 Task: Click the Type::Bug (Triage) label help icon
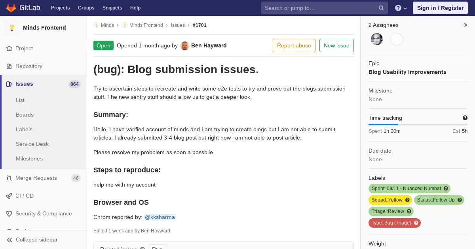[x=416, y=223]
